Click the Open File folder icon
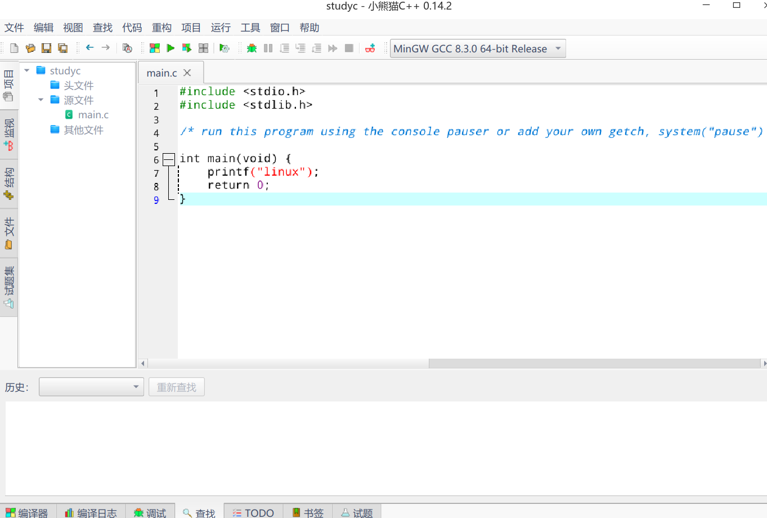The width and height of the screenshot is (767, 518). click(30, 48)
